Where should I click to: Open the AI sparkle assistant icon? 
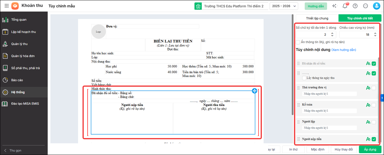point(334,6)
